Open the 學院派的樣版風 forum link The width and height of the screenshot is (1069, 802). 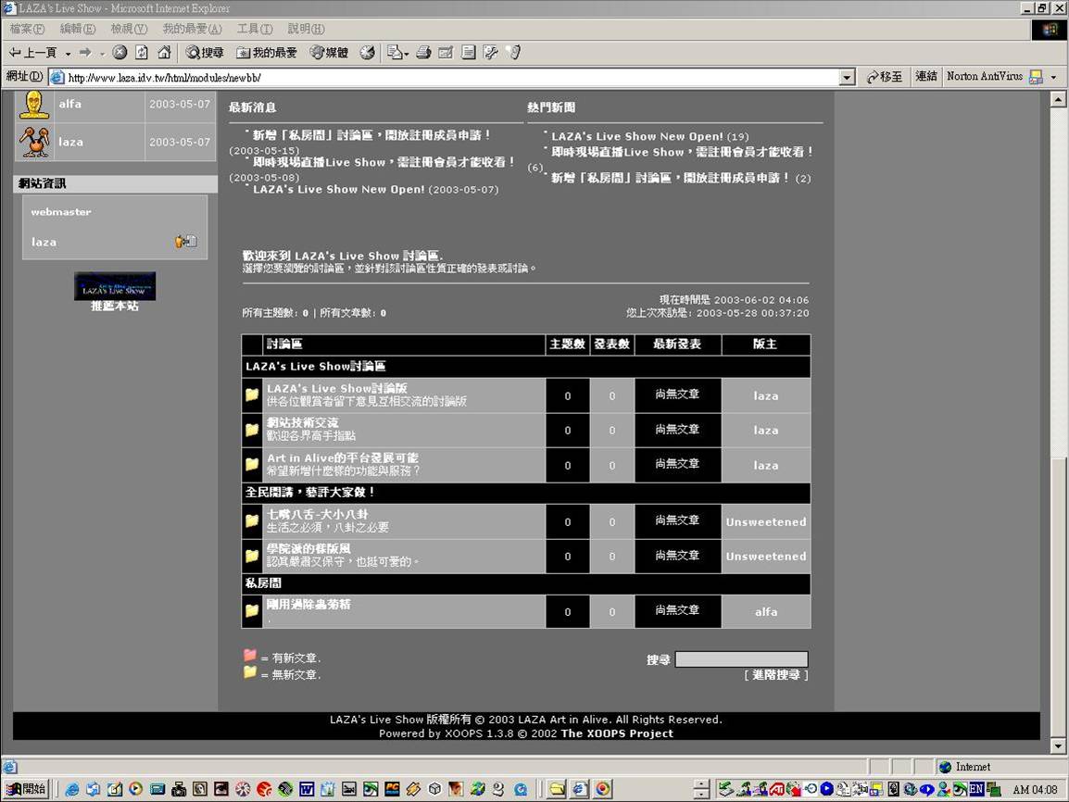[308, 548]
